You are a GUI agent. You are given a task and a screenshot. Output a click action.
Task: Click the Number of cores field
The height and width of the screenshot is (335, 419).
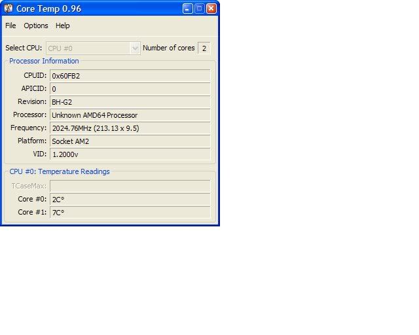coord(204,48)
